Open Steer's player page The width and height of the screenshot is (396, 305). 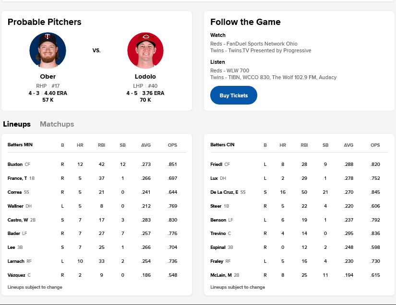click(x=216, y=206)
